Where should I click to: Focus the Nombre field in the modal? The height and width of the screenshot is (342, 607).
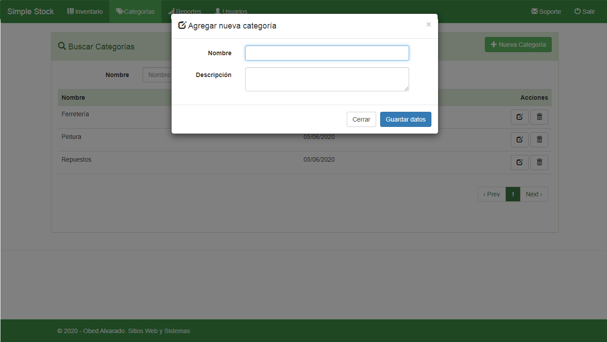coord(327,53)
